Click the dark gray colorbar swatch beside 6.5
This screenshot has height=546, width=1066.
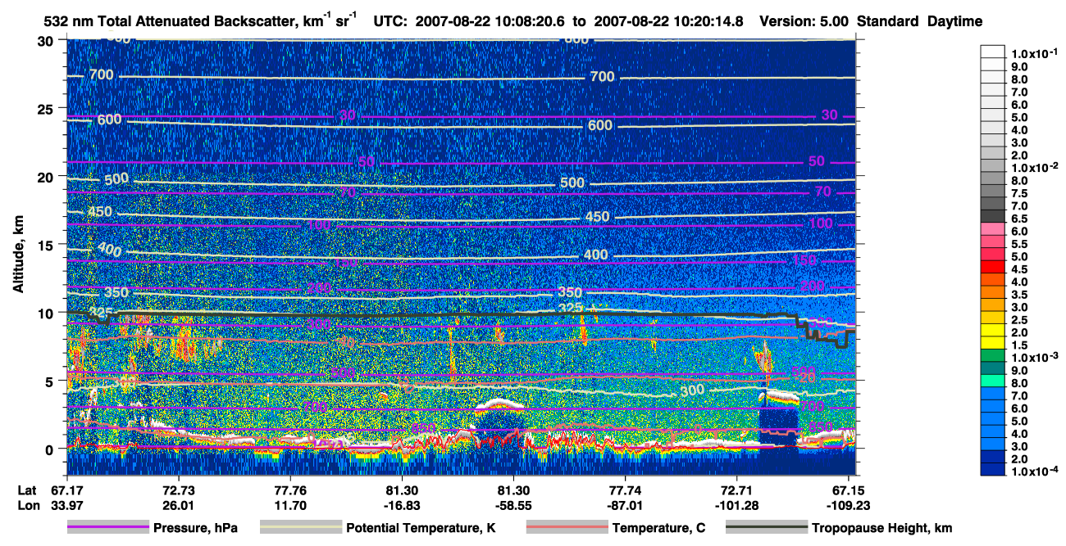(x=993, y=216)
